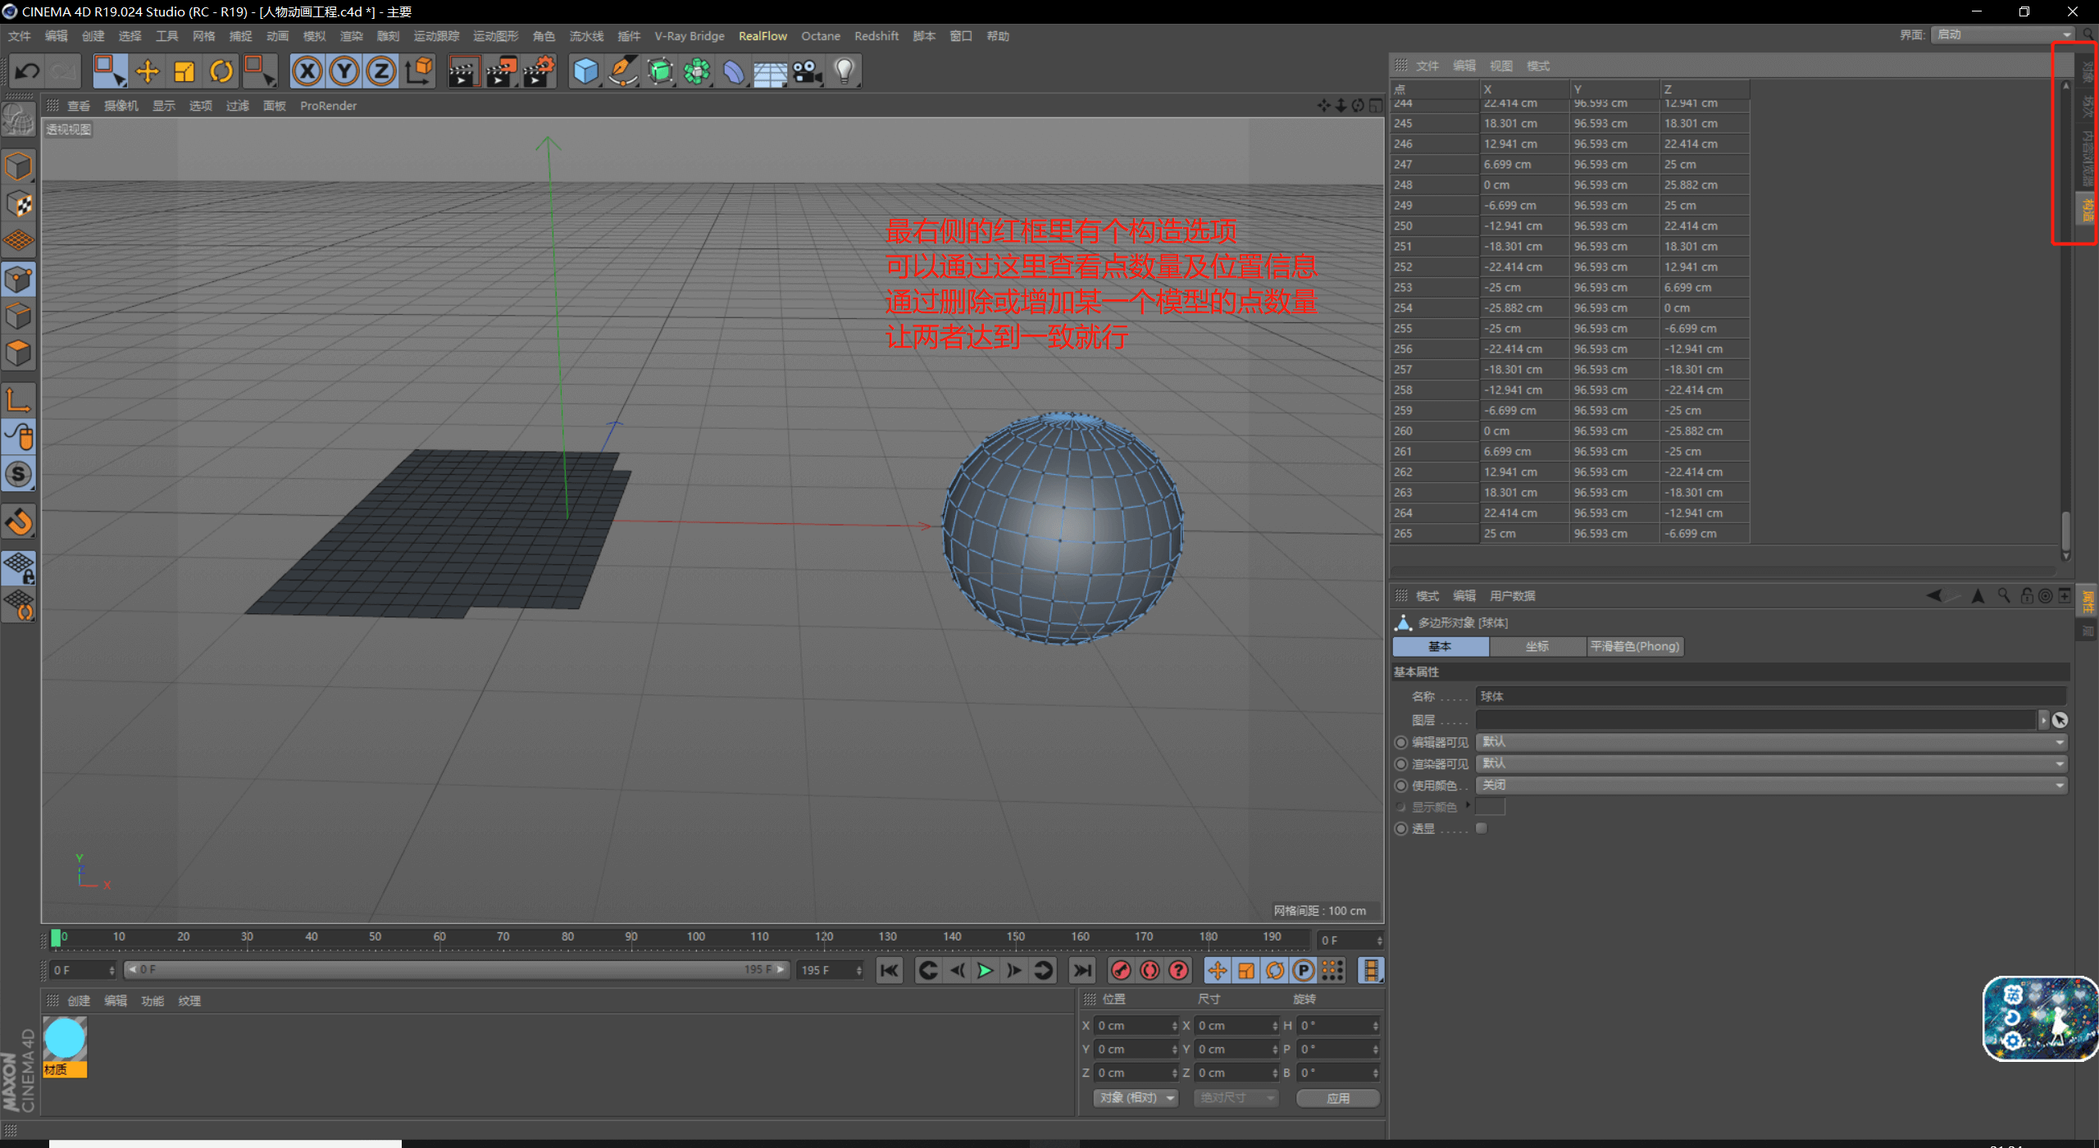Open the Octane menu

(821, 36)
